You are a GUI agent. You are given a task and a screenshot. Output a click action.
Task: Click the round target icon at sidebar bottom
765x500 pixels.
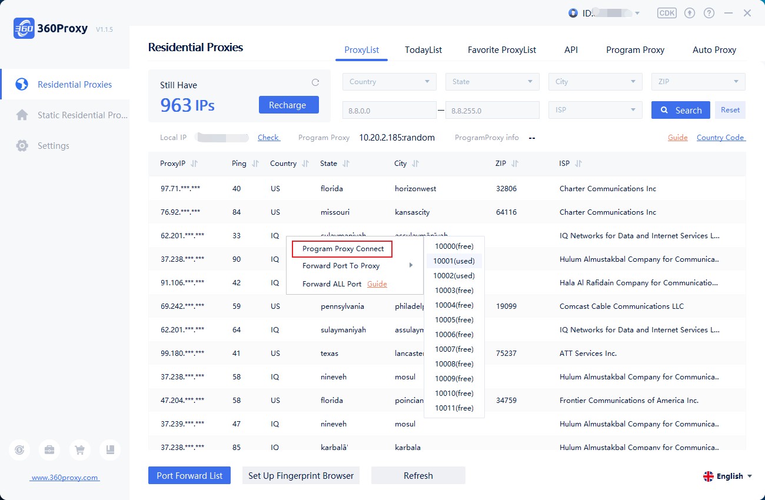pyautogui.click(x=19, y=450)
